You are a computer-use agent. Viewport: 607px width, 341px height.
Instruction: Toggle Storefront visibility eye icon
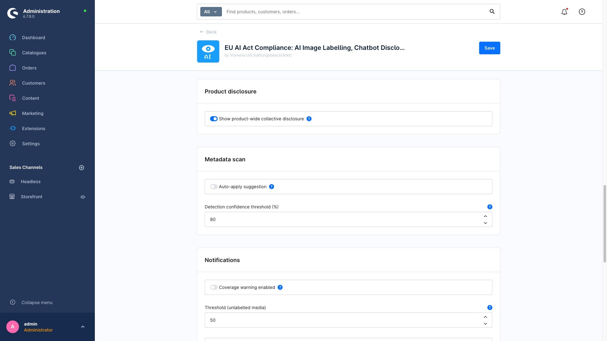coord(83,197)
